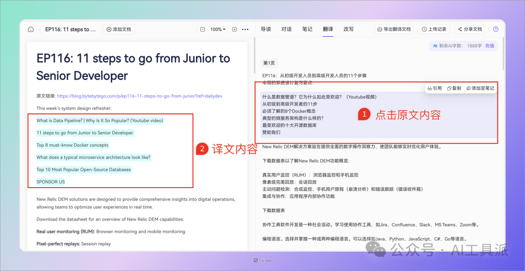525x271 pixels.
Task: Click the 'SPONSOR US' line
Action: 51,182
